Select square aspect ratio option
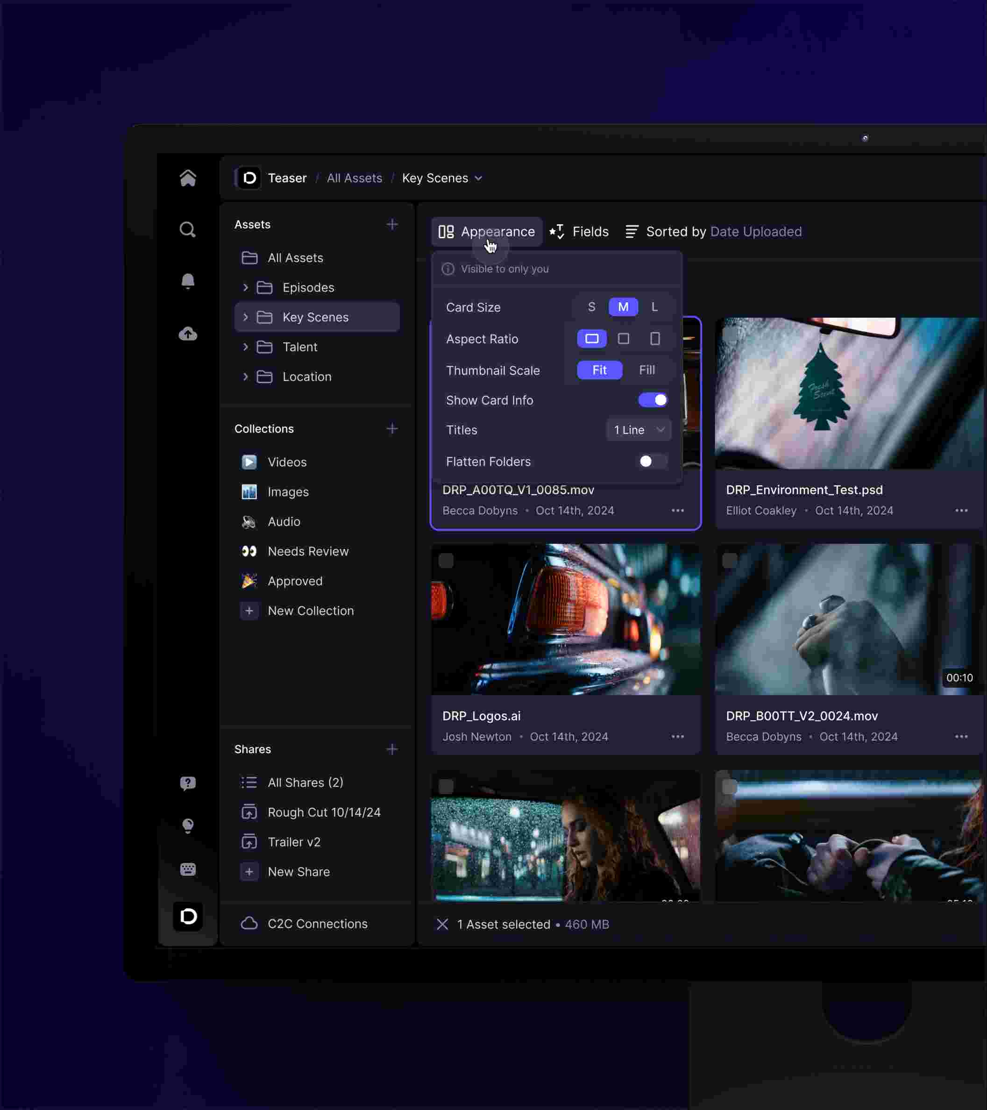Viewport: 987px width, 1110px height. pyautogui.click(x=623, y=339)
